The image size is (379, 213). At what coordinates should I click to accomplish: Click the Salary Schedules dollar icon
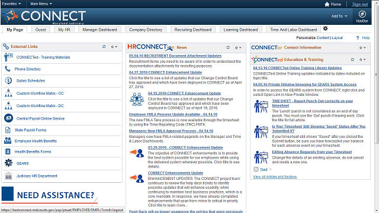pyautogui.click(x=8, y=80)
